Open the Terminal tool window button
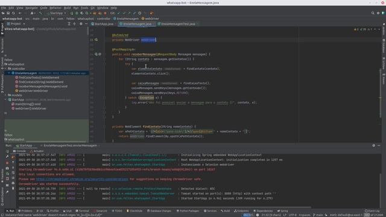The width and height of the screenshot is (386, 217). pyautogui.click(x=82, y=211)
